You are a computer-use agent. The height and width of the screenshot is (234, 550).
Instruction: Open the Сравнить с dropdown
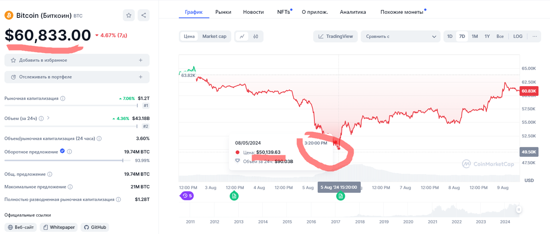pos(400,36)
